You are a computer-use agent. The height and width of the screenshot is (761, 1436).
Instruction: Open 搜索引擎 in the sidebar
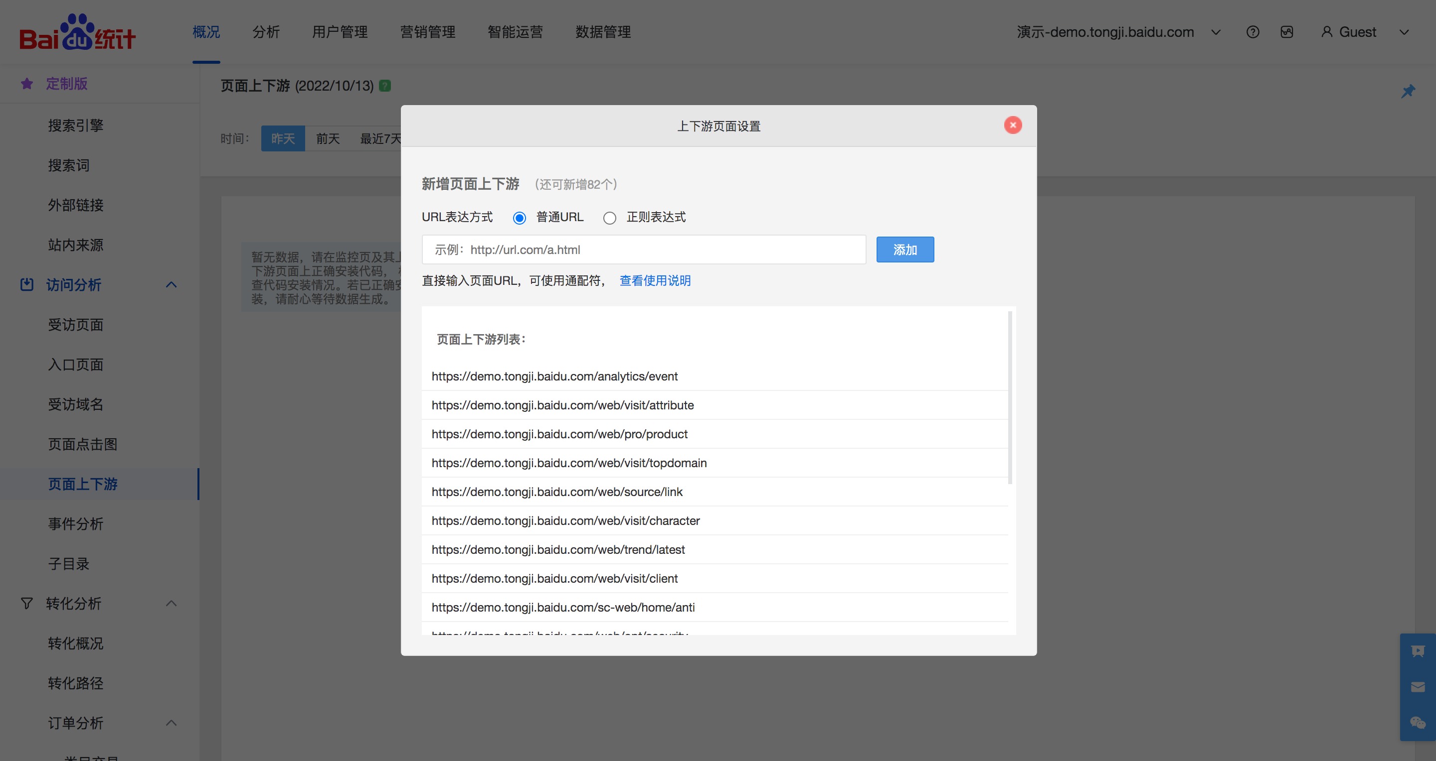point(76,126)
